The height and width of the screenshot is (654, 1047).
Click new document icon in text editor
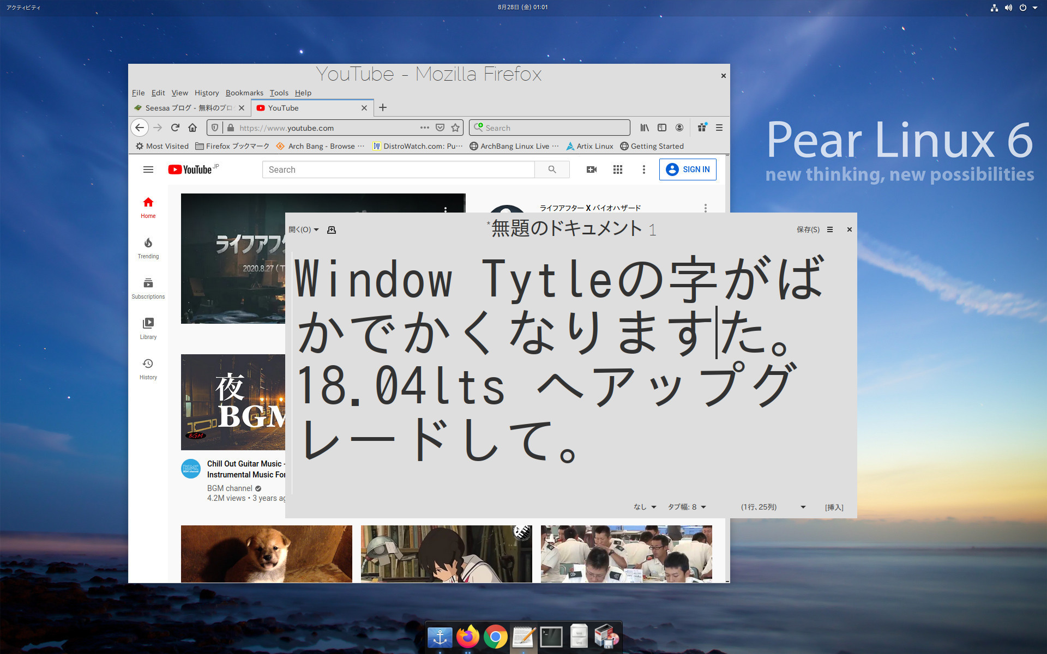coord(331,230)
